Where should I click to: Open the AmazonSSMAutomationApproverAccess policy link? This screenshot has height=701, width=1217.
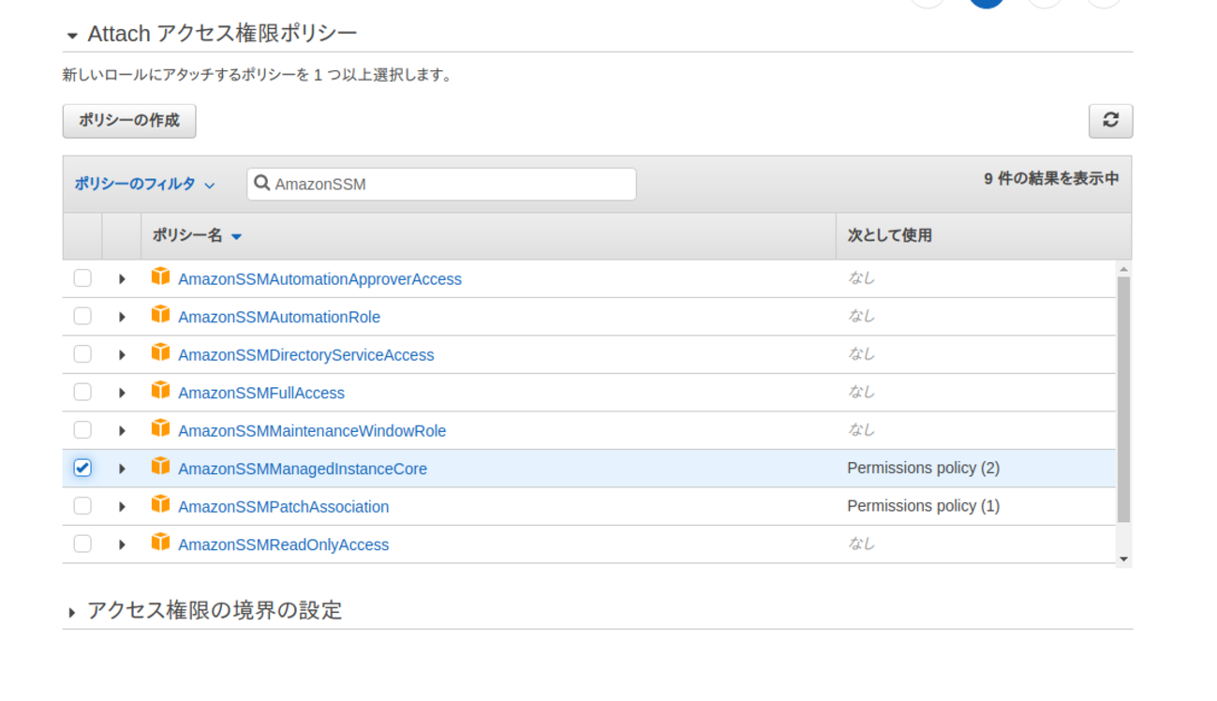point(319,279)
